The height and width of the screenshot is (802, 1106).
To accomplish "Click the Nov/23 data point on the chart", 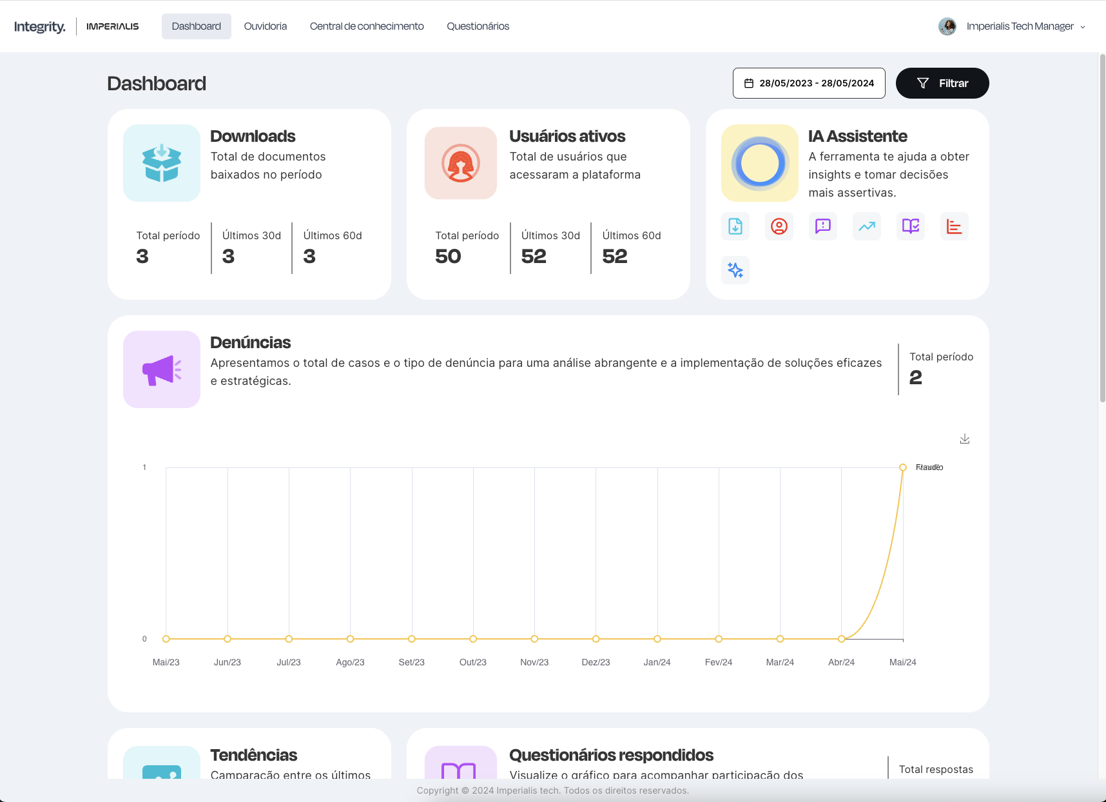I will pos(534,639).
